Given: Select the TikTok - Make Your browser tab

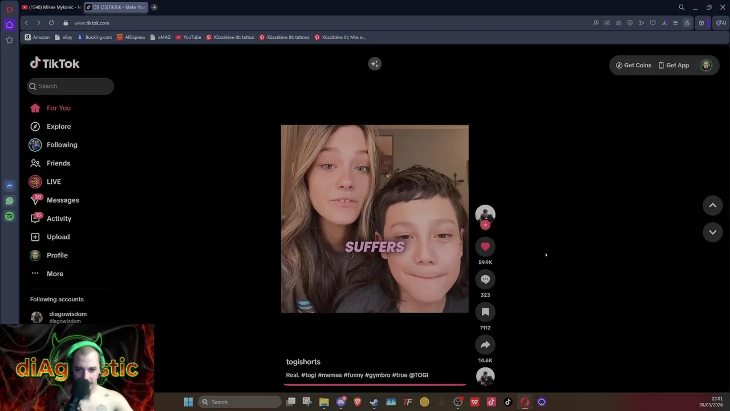Looking at the screenshot, I should (116, 7).
